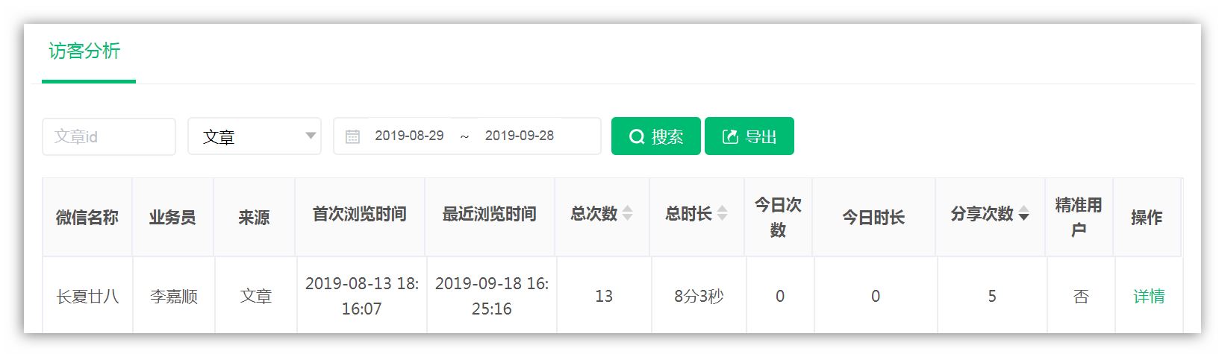
Task: Click the 微信名称 column header
Action: (x=87, y=217)
